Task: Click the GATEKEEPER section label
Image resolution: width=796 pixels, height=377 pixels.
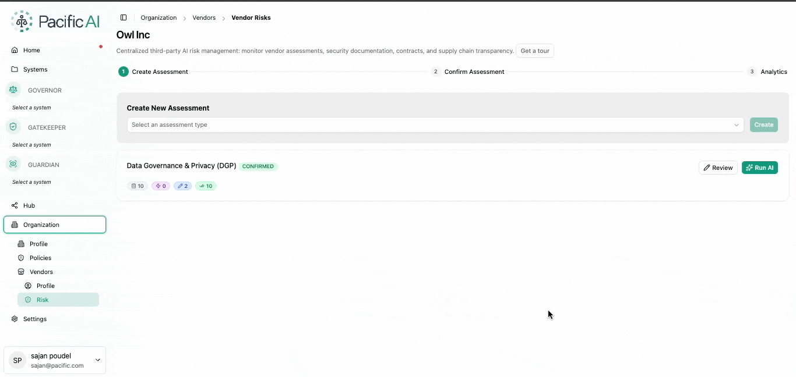Action: click(x=47, y=127)
